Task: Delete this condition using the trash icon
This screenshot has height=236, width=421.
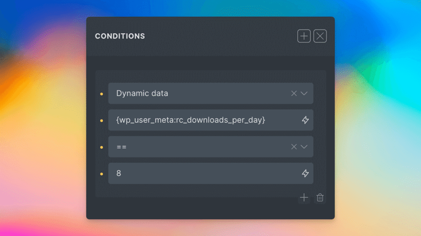Action: 320,198
